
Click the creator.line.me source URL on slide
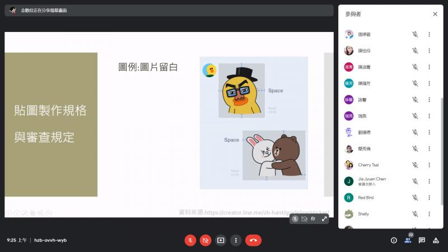[x=267, y=212]
